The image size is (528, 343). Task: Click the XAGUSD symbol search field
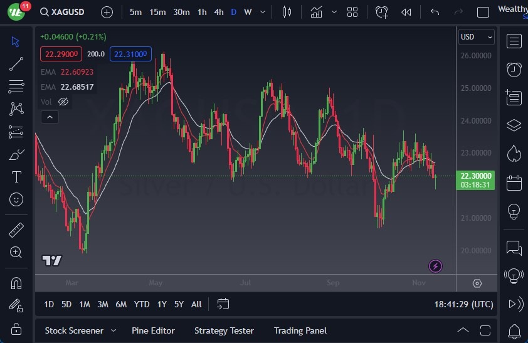pyautogui.click(x=66, y=12)
